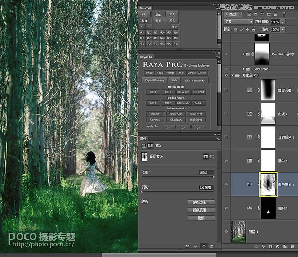The width and height of the screenshot is (298, 257).
Task: Lock transparent pixels icon
Action: click(236, 30)
